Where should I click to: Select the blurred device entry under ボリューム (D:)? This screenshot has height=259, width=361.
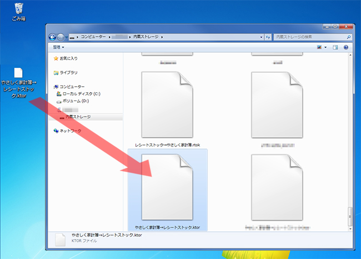point(70,109)
